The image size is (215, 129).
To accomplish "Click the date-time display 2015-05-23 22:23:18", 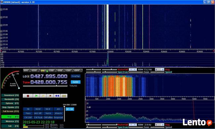I will [x=38, y=122].
